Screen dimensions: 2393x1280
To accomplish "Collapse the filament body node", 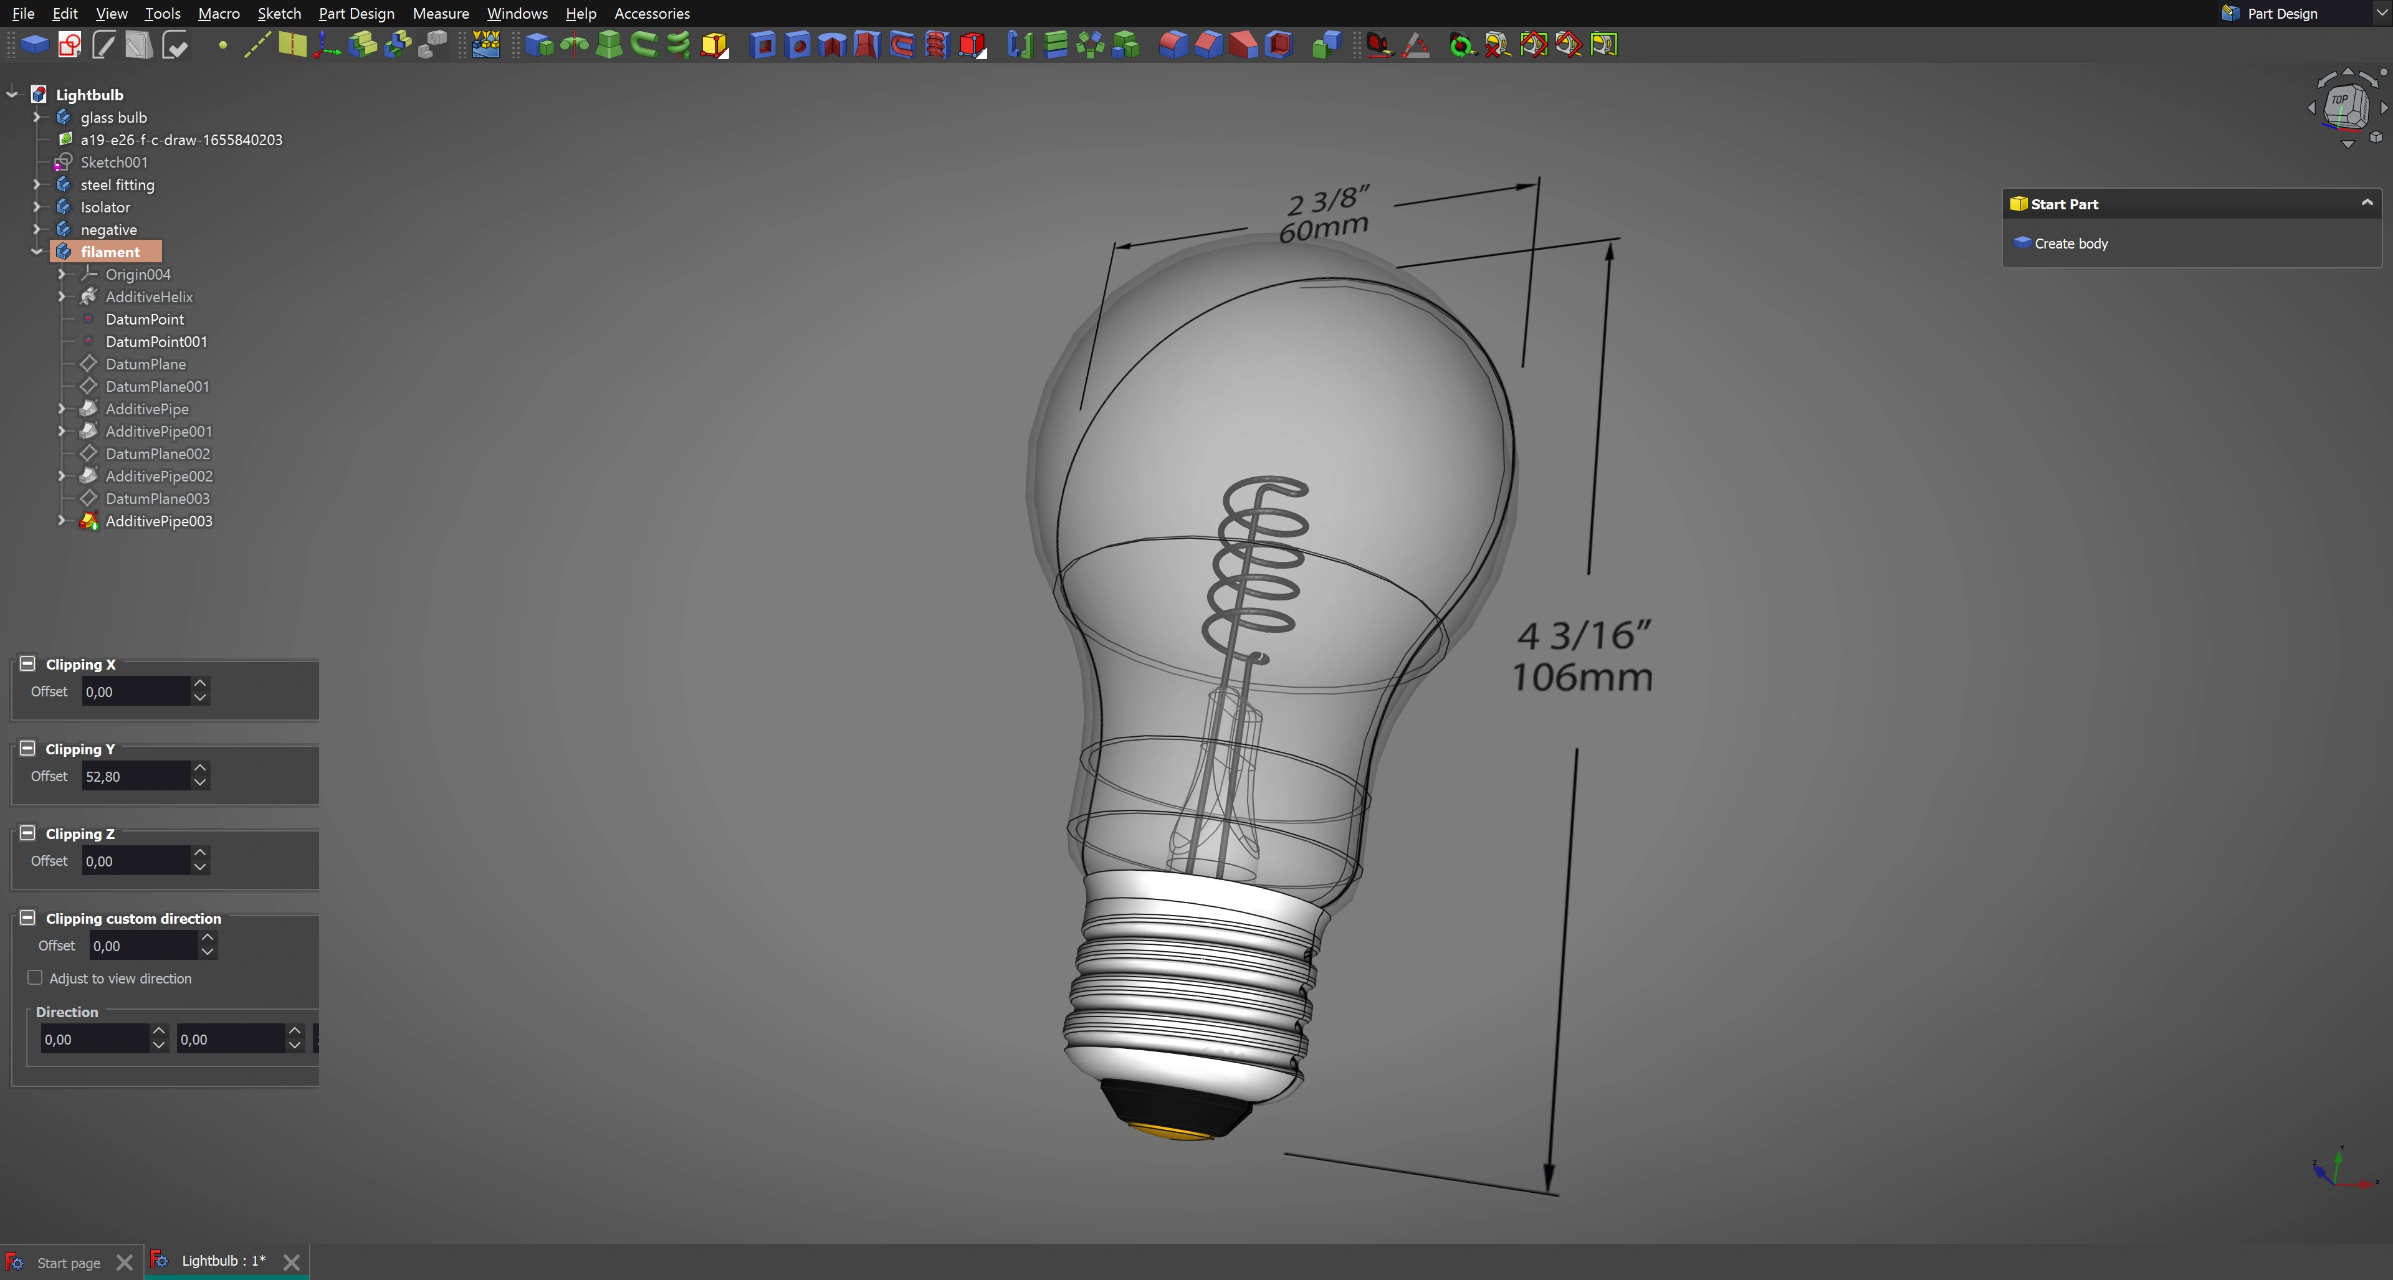I will [x=37, y=252].
